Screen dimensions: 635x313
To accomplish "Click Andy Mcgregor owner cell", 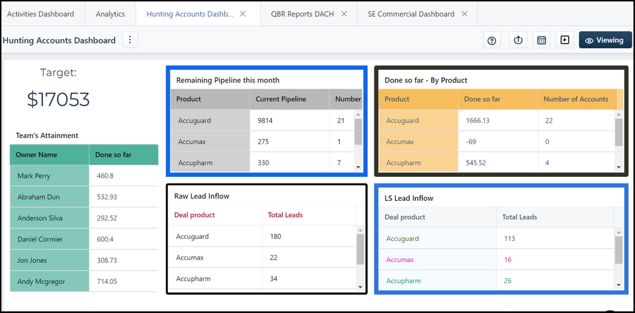I will 50,281.
